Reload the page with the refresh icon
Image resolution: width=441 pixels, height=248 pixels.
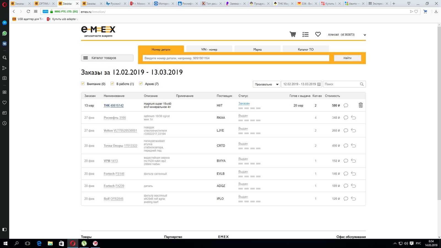pos(28,11)
